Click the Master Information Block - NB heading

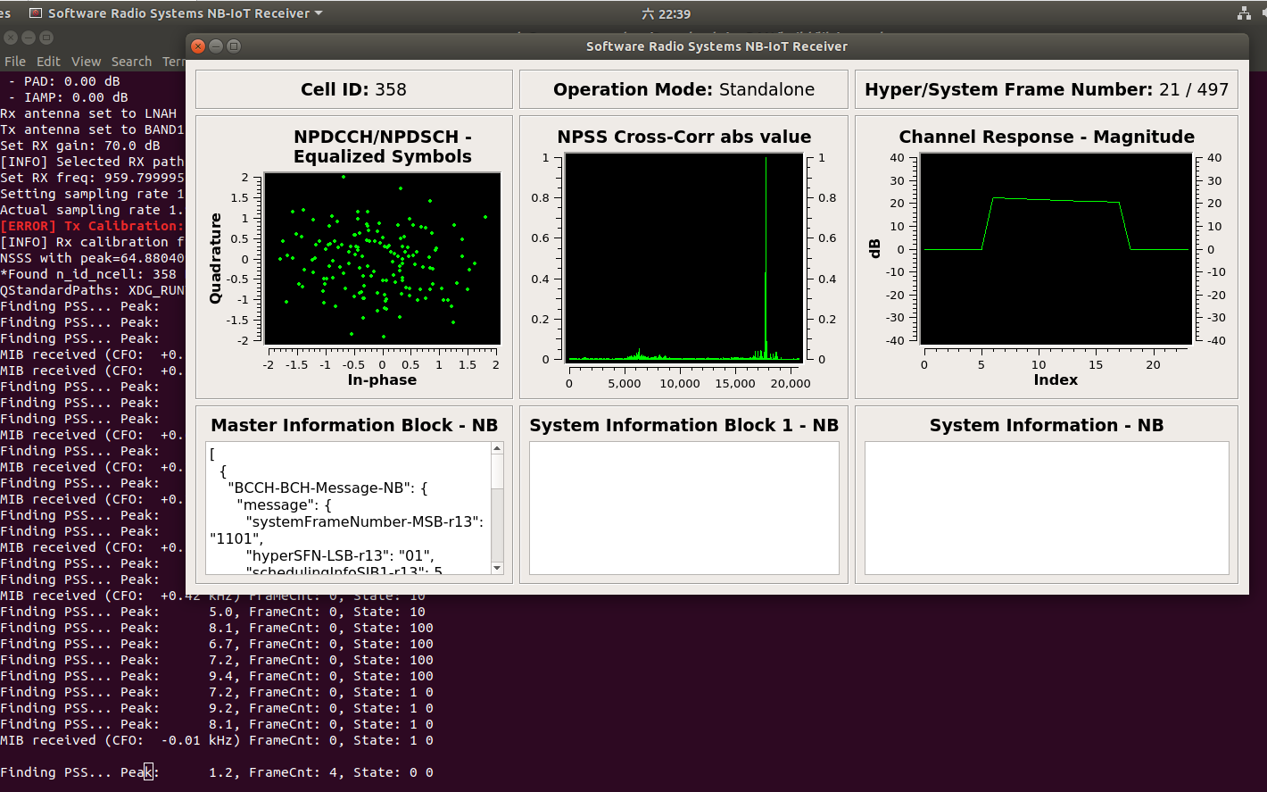pos(354,425)
